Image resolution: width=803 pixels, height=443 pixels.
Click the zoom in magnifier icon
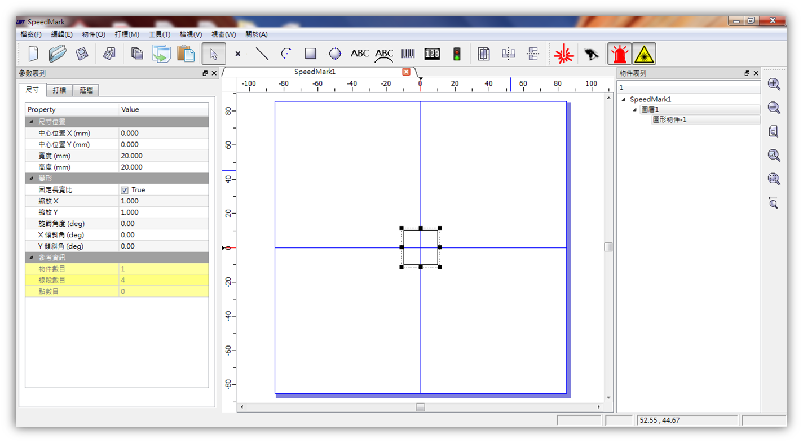(774, 83)
